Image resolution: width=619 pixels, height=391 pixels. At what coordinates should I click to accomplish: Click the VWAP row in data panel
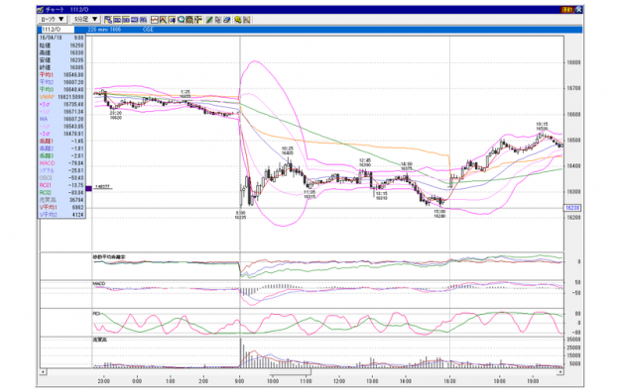coord(62,97)
